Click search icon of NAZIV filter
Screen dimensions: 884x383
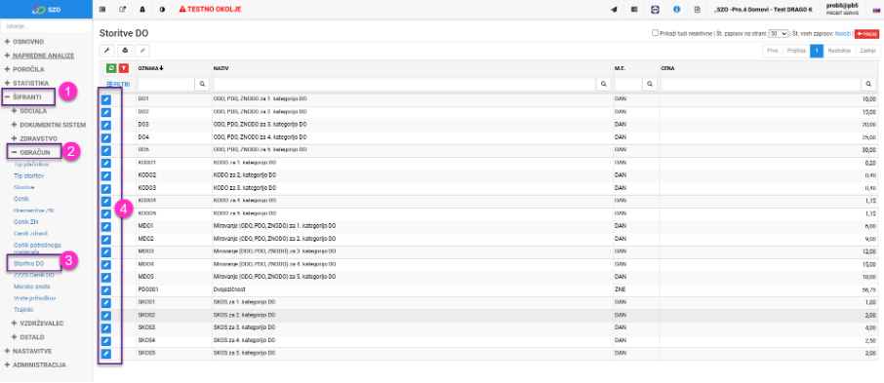click(x=604, y=84)
